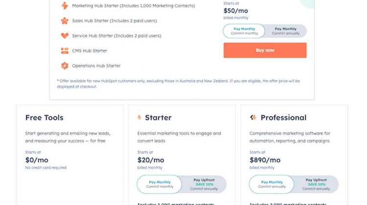Click the $890/mo Professional price
367x205 pixels.
(265, 160)
